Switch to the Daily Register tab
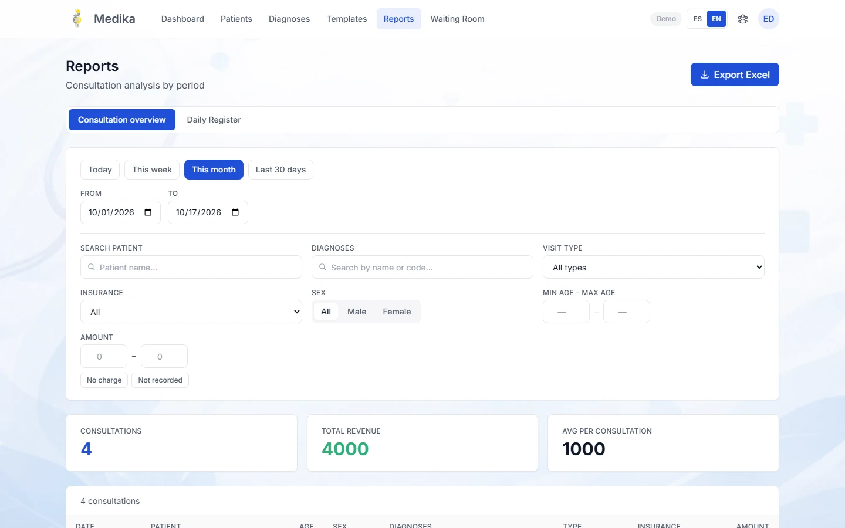845x528 pixels. pyautogui.click(x=214, y=120)
